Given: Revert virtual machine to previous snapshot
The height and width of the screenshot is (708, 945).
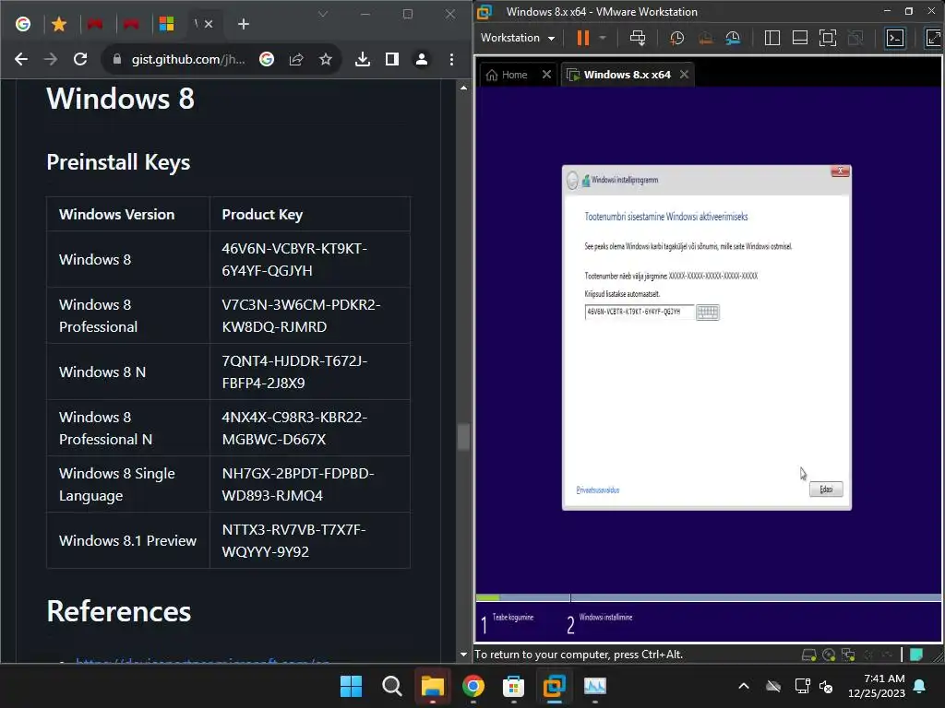Looking at the screenshot, I should coord(705,38).
